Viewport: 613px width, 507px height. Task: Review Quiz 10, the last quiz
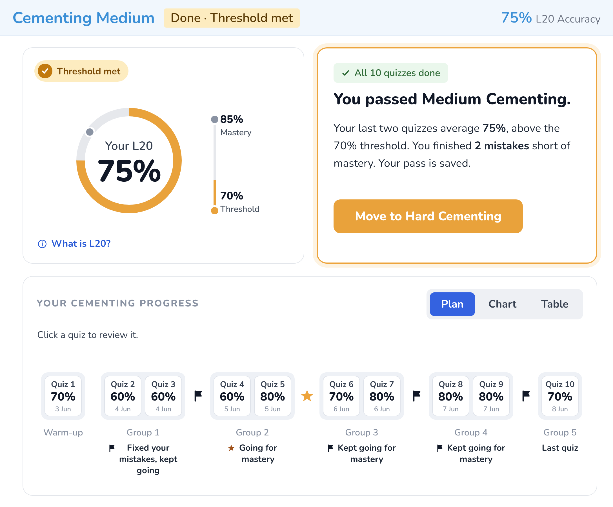coord(560,396)
